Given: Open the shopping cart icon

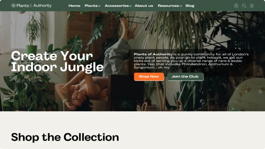Looking at the screenshot, I should coord(252,6).
